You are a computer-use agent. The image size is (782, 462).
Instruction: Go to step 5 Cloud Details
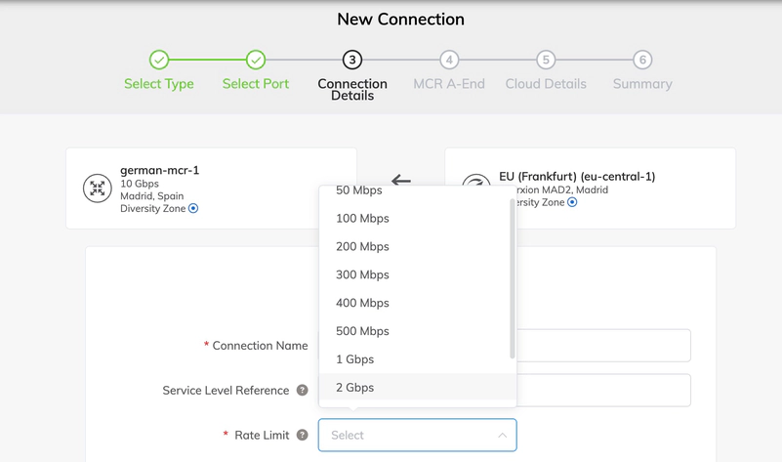[545, 60]
